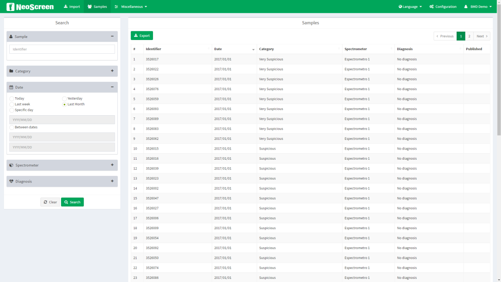Open the Language dropdown
Screen dimensions: 501x282
coord(410,7)
